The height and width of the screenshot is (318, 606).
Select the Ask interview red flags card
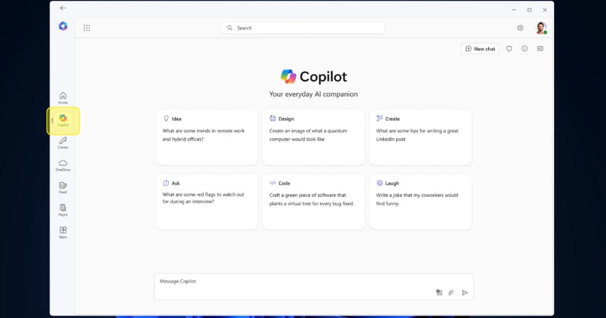pos(207,202)
